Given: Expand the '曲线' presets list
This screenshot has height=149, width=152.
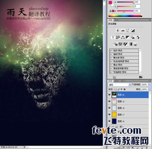Looking at the screenshot, I should pos(111,54).
